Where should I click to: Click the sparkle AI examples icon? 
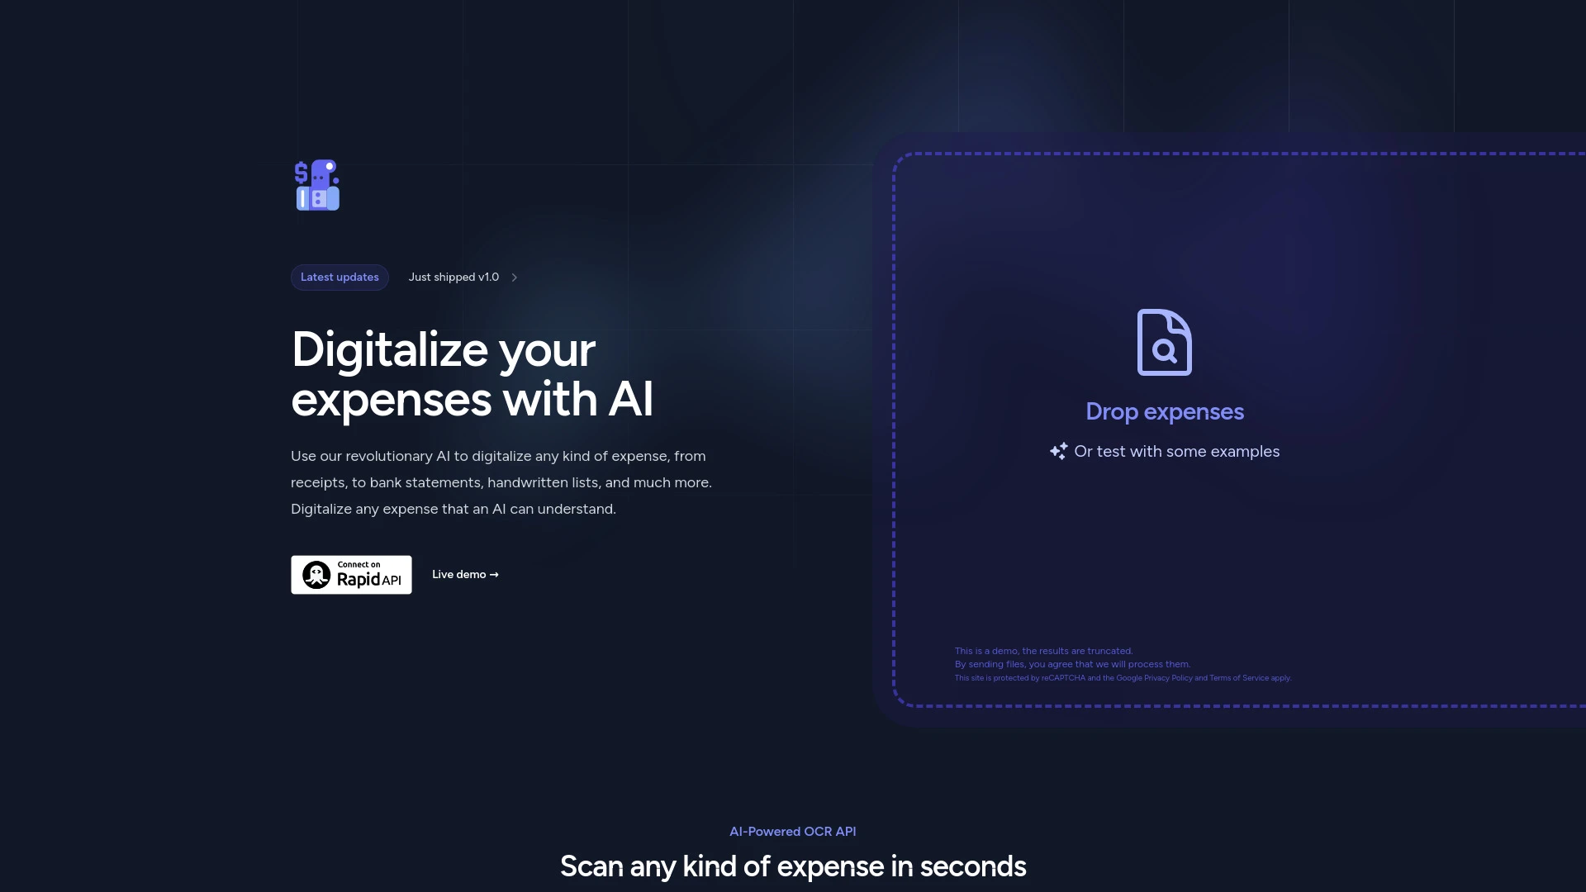coord(1057,451)
